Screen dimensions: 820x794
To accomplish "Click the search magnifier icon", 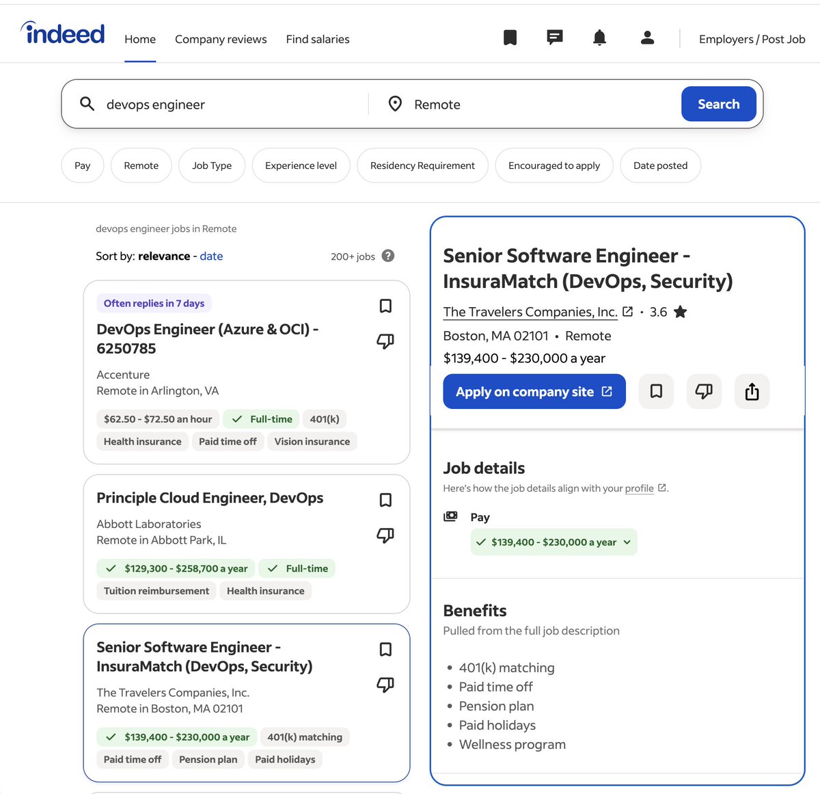I will tap(87, 104).
